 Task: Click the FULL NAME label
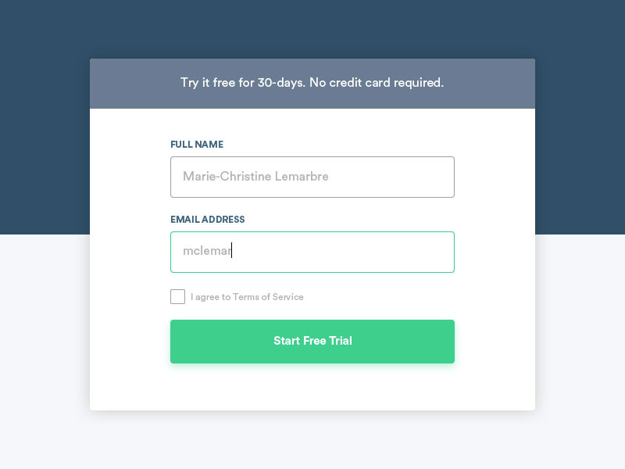point(196,145)
